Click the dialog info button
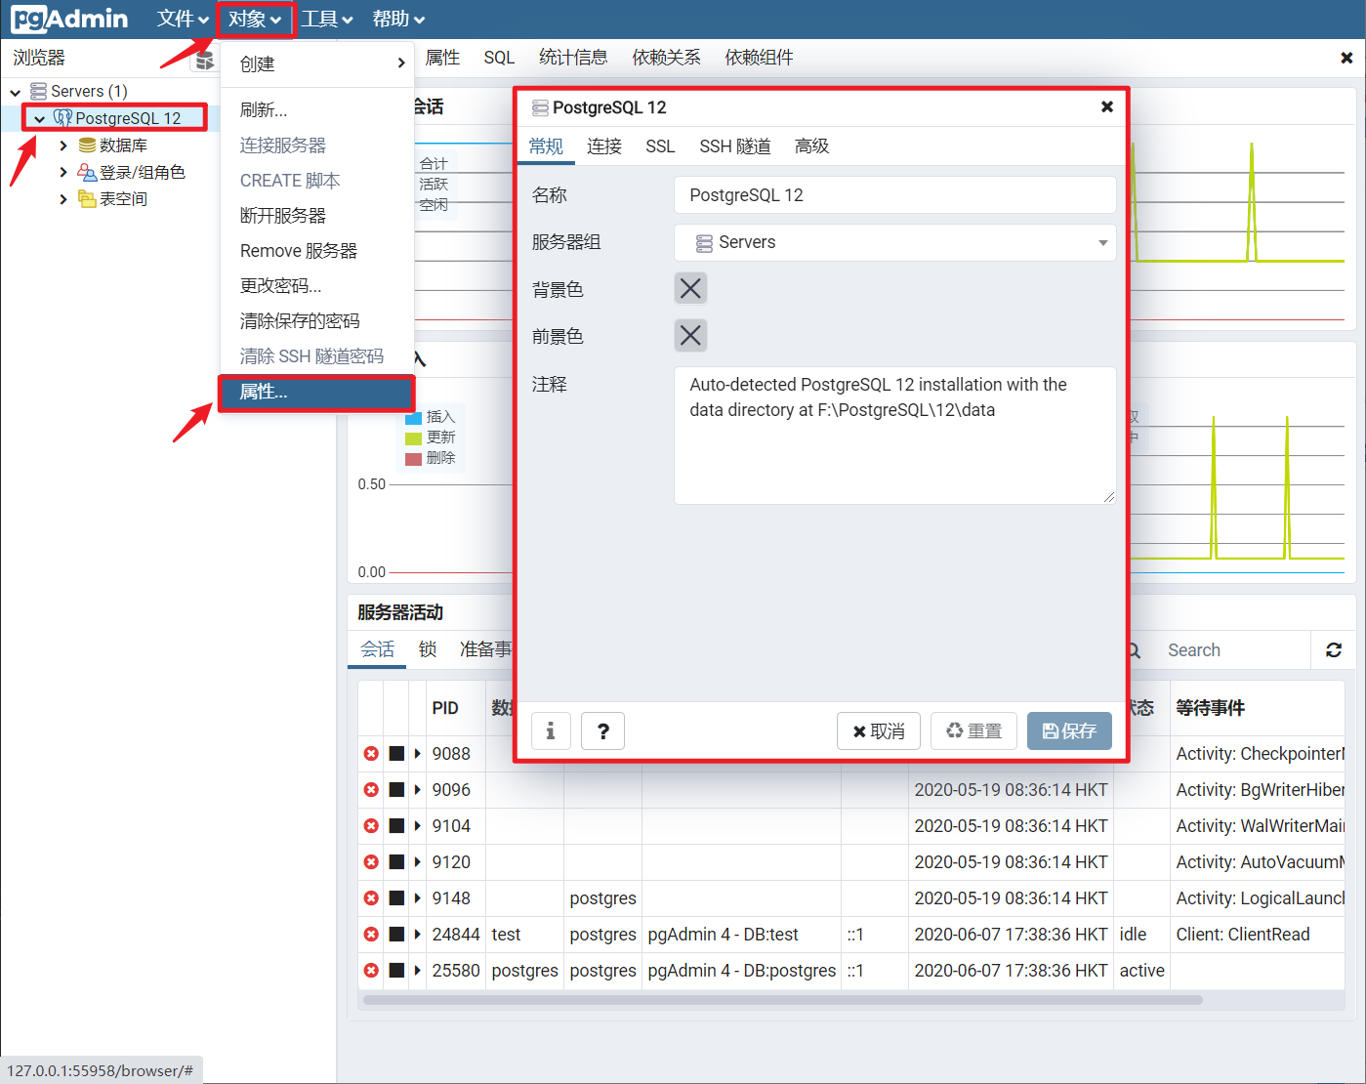Viewport: 1366px width, 1084px height. point(551,730)
